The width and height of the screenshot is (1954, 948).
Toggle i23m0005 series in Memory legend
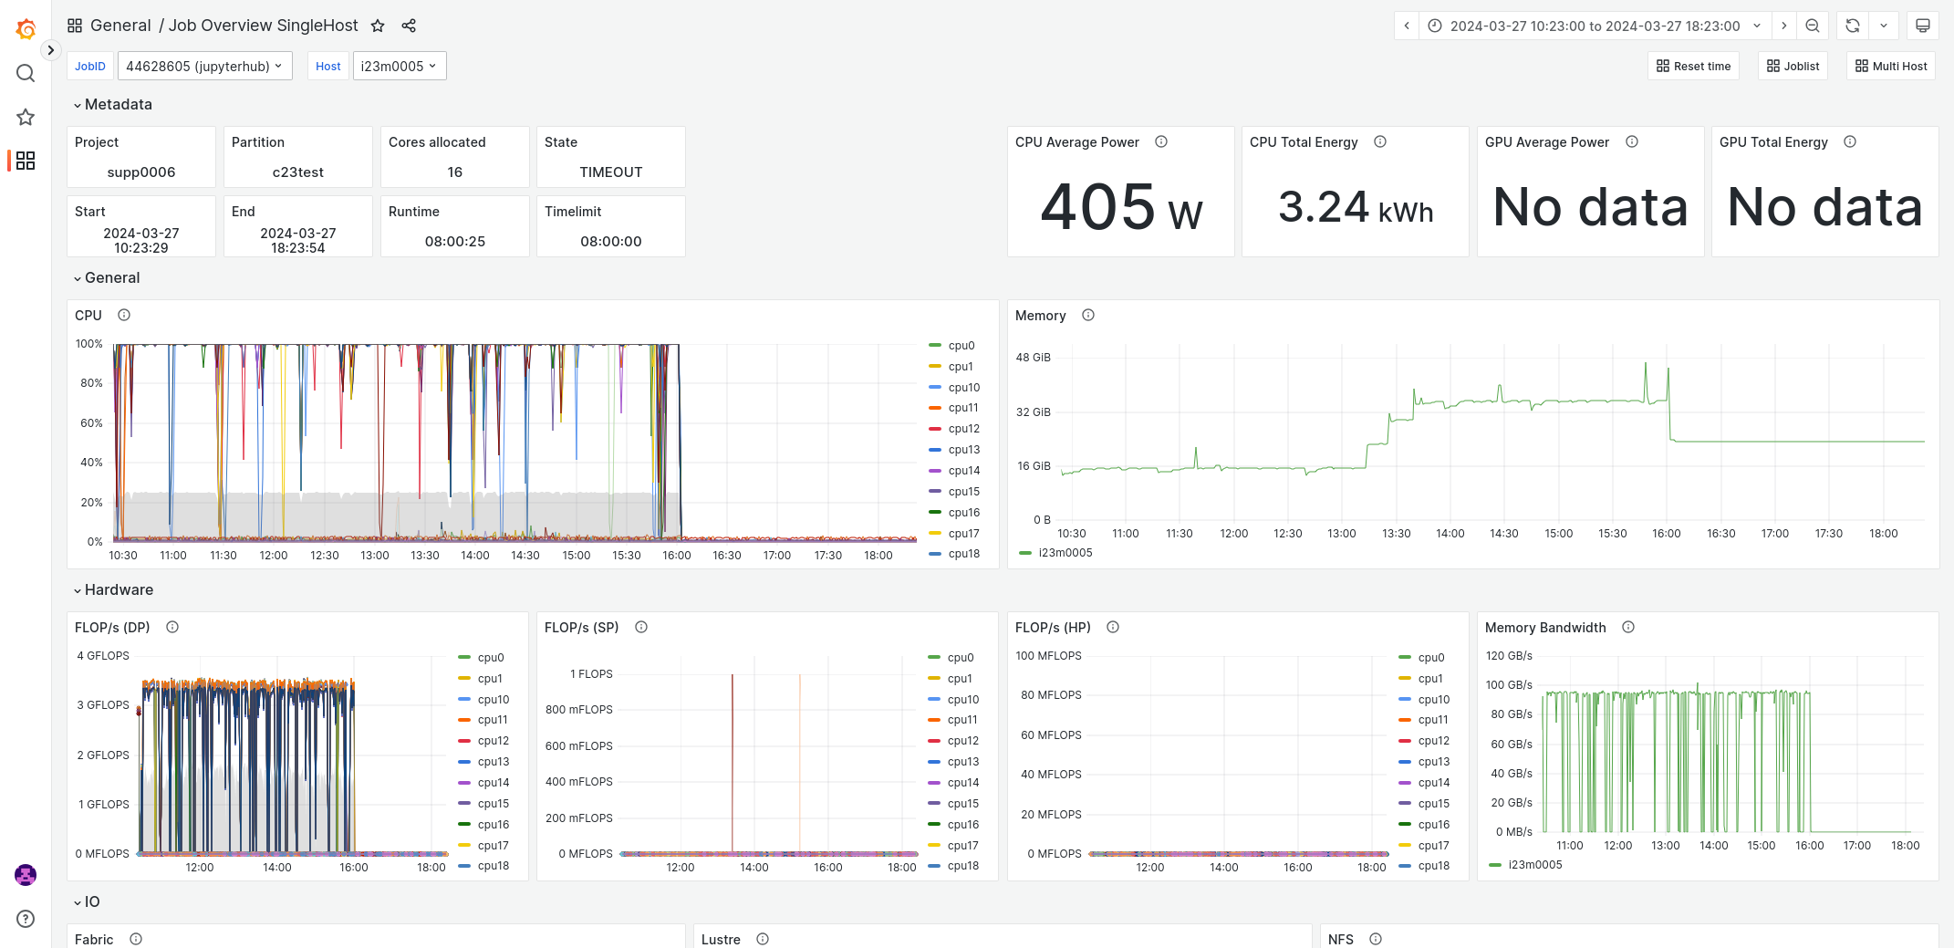(x=1065, y=553)
